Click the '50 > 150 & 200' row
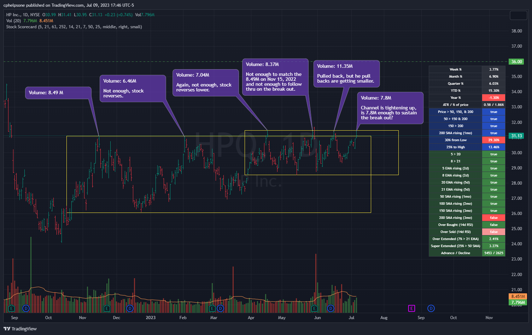Image resolution: width=532 pixels, height=335 pixels. [x=467, y=119]
